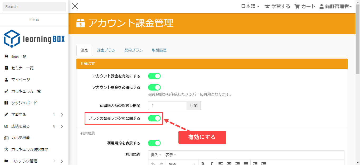
Task: Toggle アカウント課金を有効にする switch
Action: pos(154,76)
